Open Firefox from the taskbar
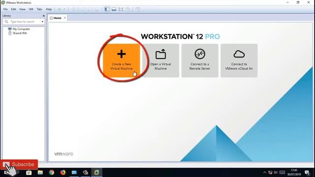Screen dimensions: 315x177 pos(63,173)
